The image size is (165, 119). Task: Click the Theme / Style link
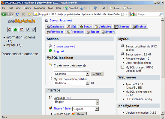click(x=62, y=109)
